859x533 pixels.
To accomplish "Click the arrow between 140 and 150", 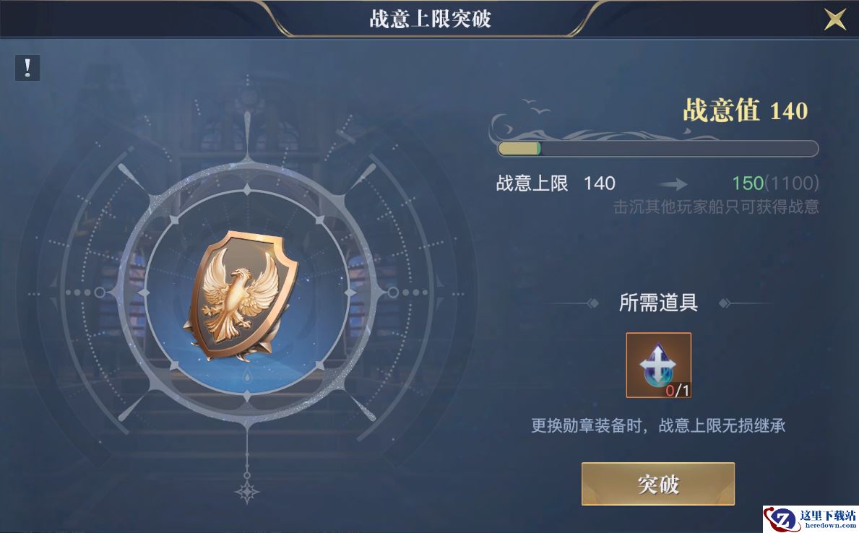I will click(673, 184).
